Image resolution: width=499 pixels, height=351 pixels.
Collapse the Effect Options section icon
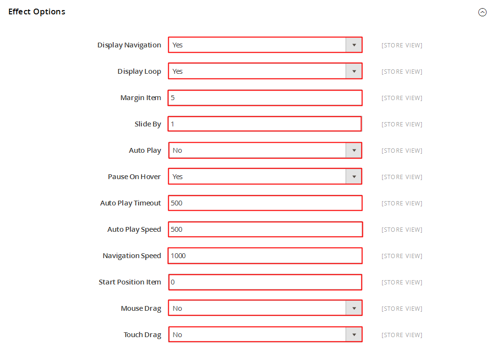(482, 12)
